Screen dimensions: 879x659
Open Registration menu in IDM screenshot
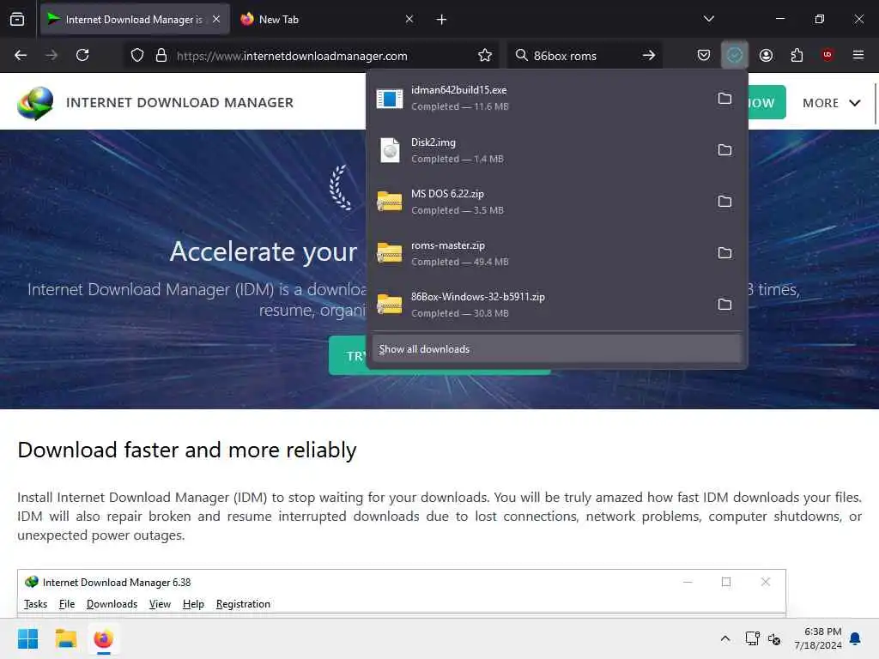(243, 603)
